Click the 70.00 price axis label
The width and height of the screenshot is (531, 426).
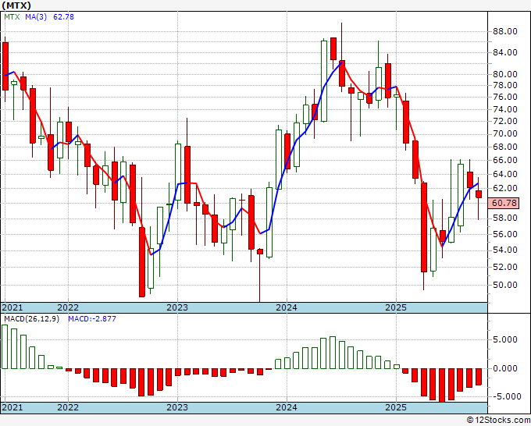click(x=504, y=133)
